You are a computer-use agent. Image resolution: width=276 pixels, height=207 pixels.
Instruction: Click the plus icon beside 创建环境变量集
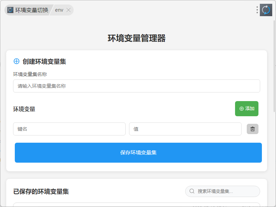point(17,61)
